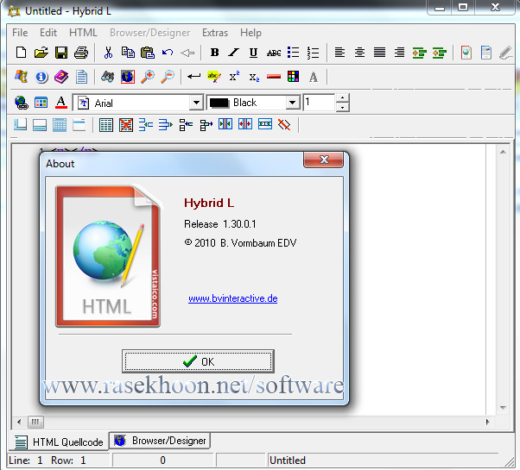Delete table with red X table icon
Image resolution: width=520 pixels, height=470 pixels.
(126, 125)
